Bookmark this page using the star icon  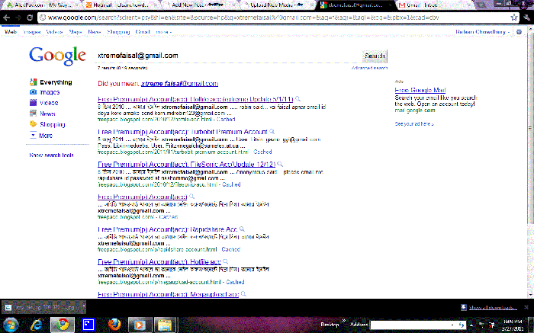513,18
